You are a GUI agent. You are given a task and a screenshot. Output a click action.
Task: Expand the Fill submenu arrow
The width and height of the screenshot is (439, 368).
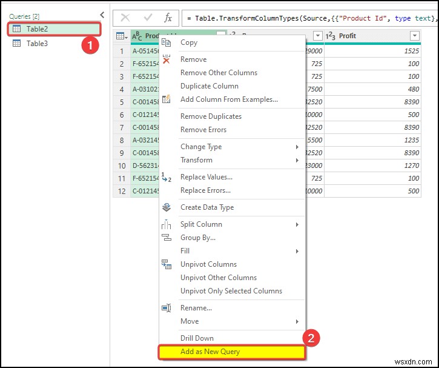297,251
